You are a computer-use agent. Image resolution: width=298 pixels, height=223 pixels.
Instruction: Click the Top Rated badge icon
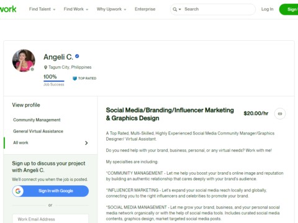(74, 79)
